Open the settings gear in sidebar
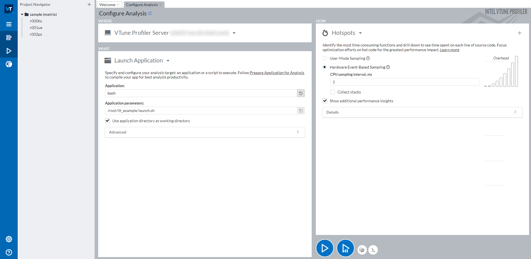Viewport: 531px width, 259px height. point(9,239)
